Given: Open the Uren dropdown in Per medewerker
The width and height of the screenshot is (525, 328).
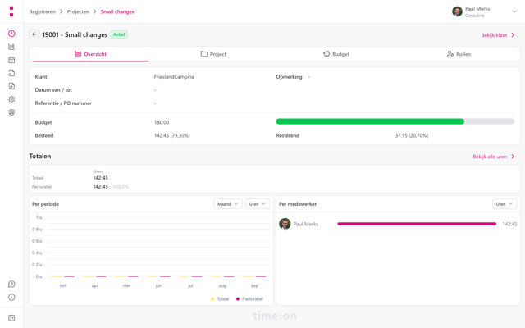Looking at the screenshot, I should coord(504,204).
